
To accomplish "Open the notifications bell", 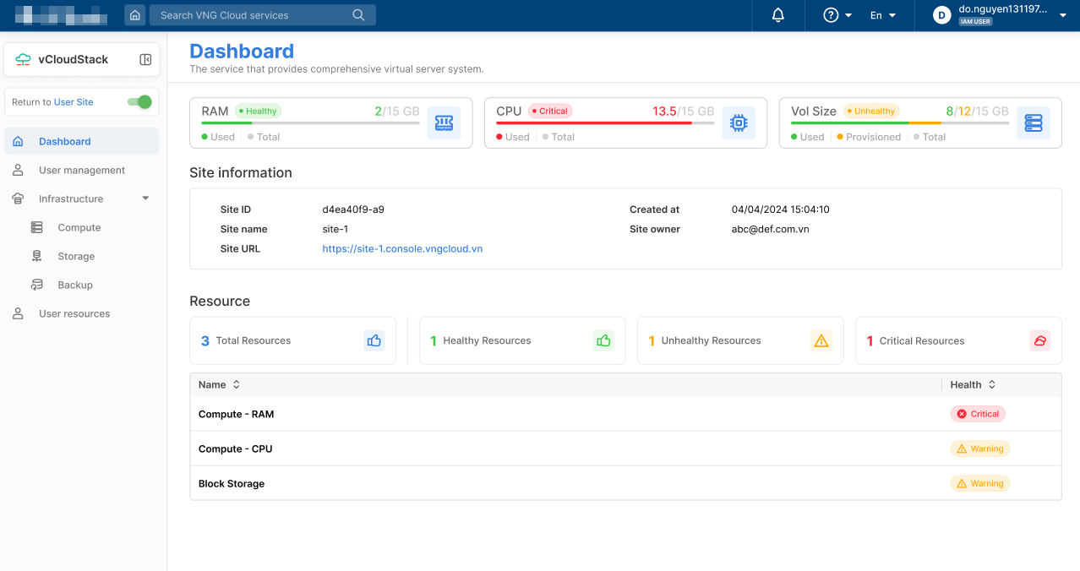I will (x=778, y=15).
